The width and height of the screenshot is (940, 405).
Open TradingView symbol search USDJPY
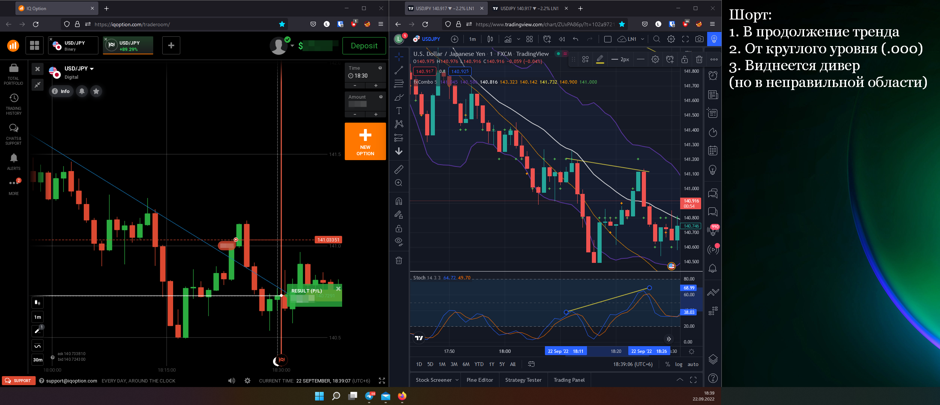tap(427, 39)
